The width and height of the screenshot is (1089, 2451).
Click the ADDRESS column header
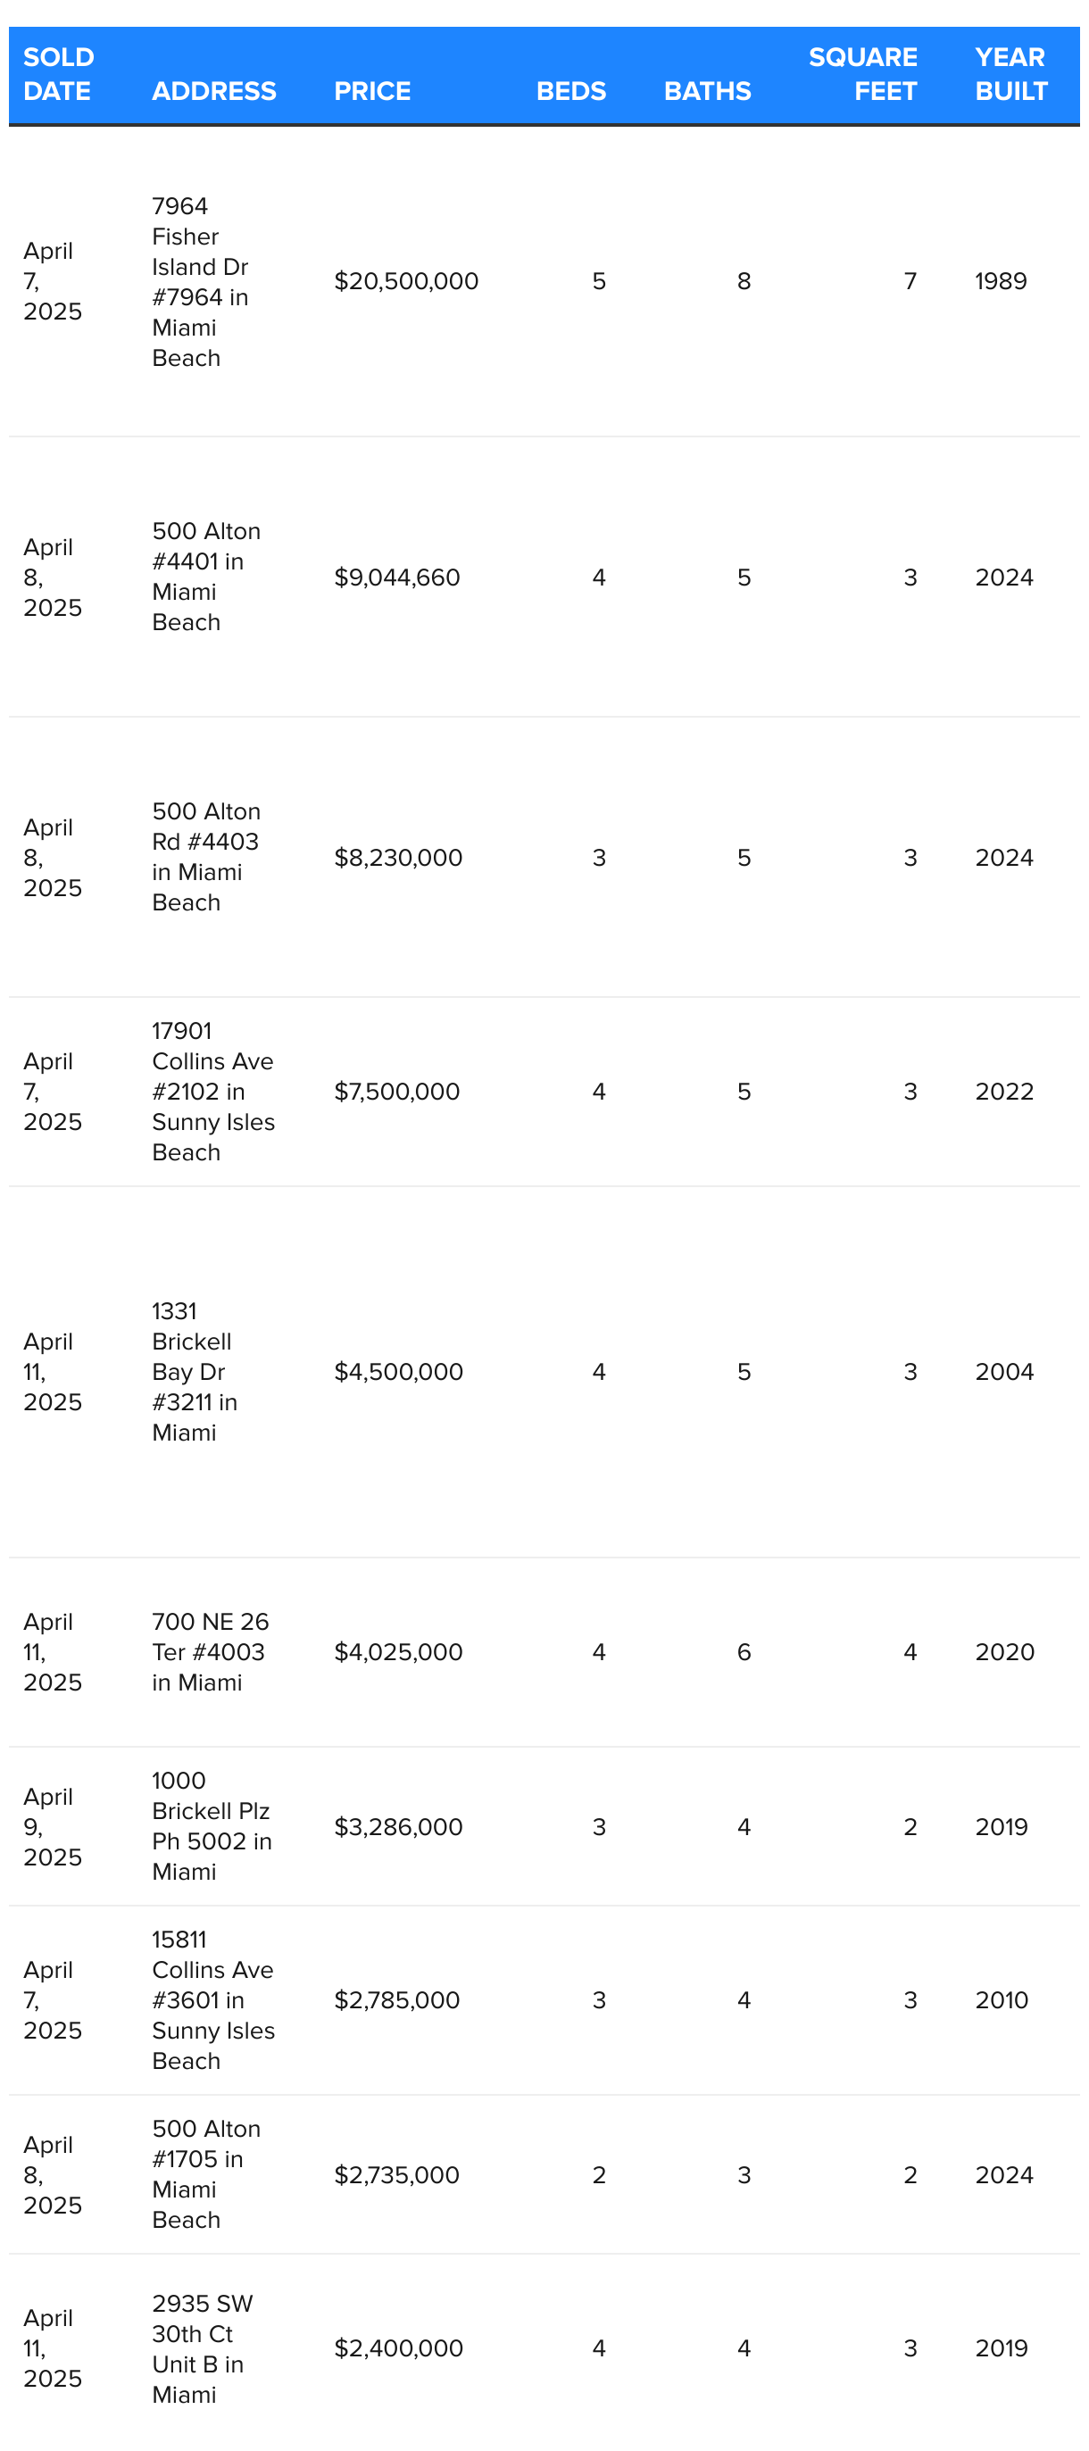coord(213,91)
